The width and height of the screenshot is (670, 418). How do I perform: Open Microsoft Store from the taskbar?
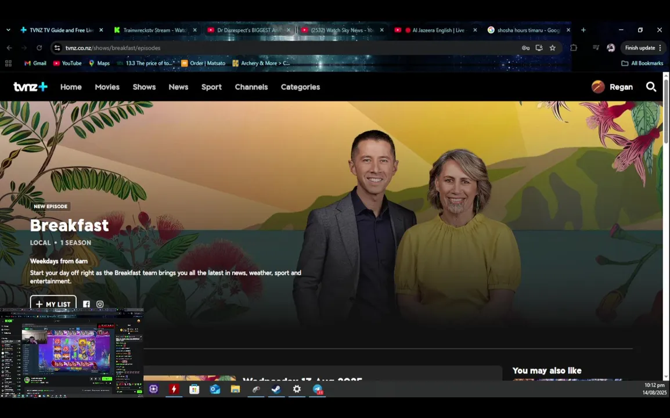click(x=194, y=389)
